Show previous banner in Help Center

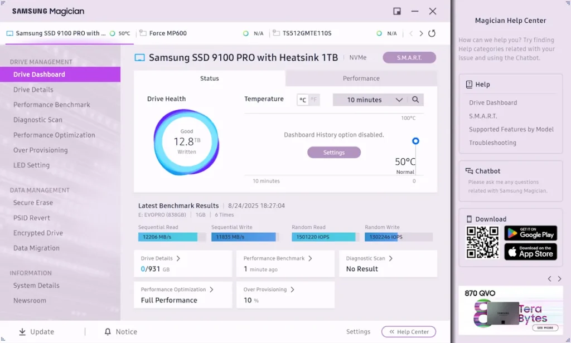click(549, 279)
